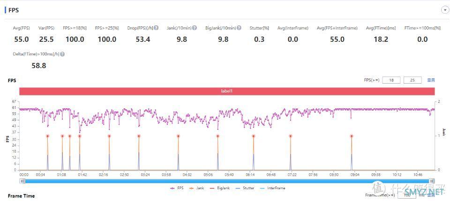Image resolution: width=450 pixels, height=201 pixels.
Task: Click jank marker nearest the 02:16 tick
Action: click(109, 136)
